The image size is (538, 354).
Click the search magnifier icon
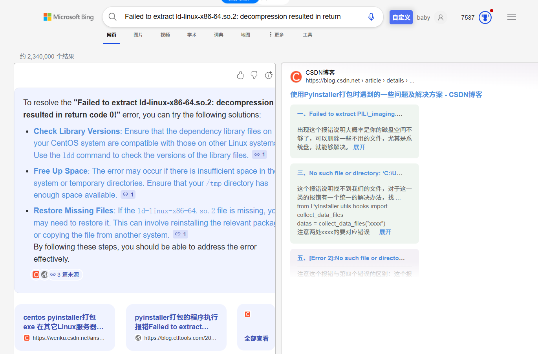coord(113,17)
